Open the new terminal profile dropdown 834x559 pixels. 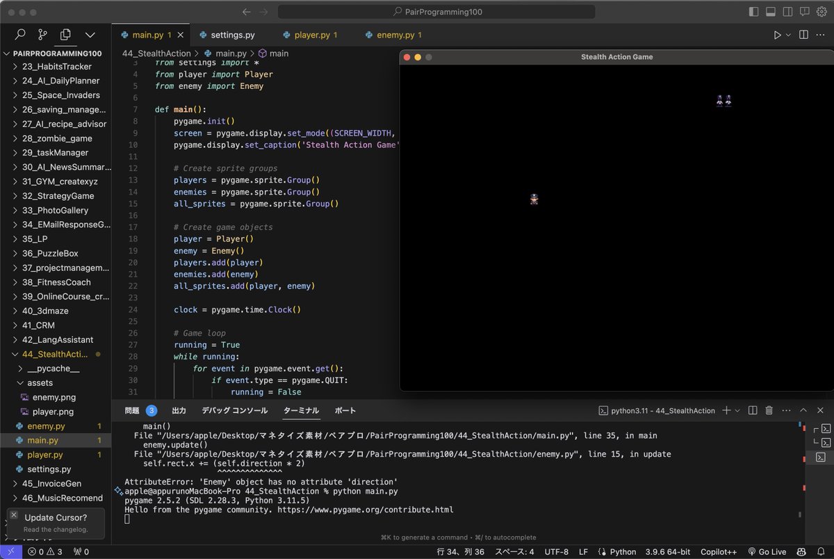click(x=737, y=411)
